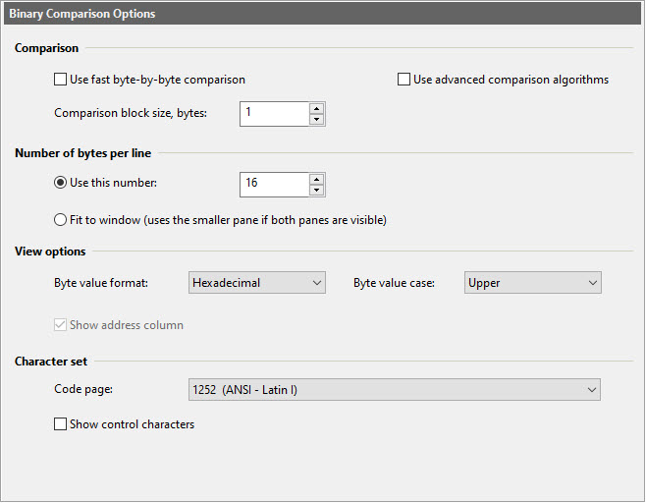Decrease comparison block size with down arrow
Image resolution: width=646 pixels, height=503 pixels.
click(316, 119)
